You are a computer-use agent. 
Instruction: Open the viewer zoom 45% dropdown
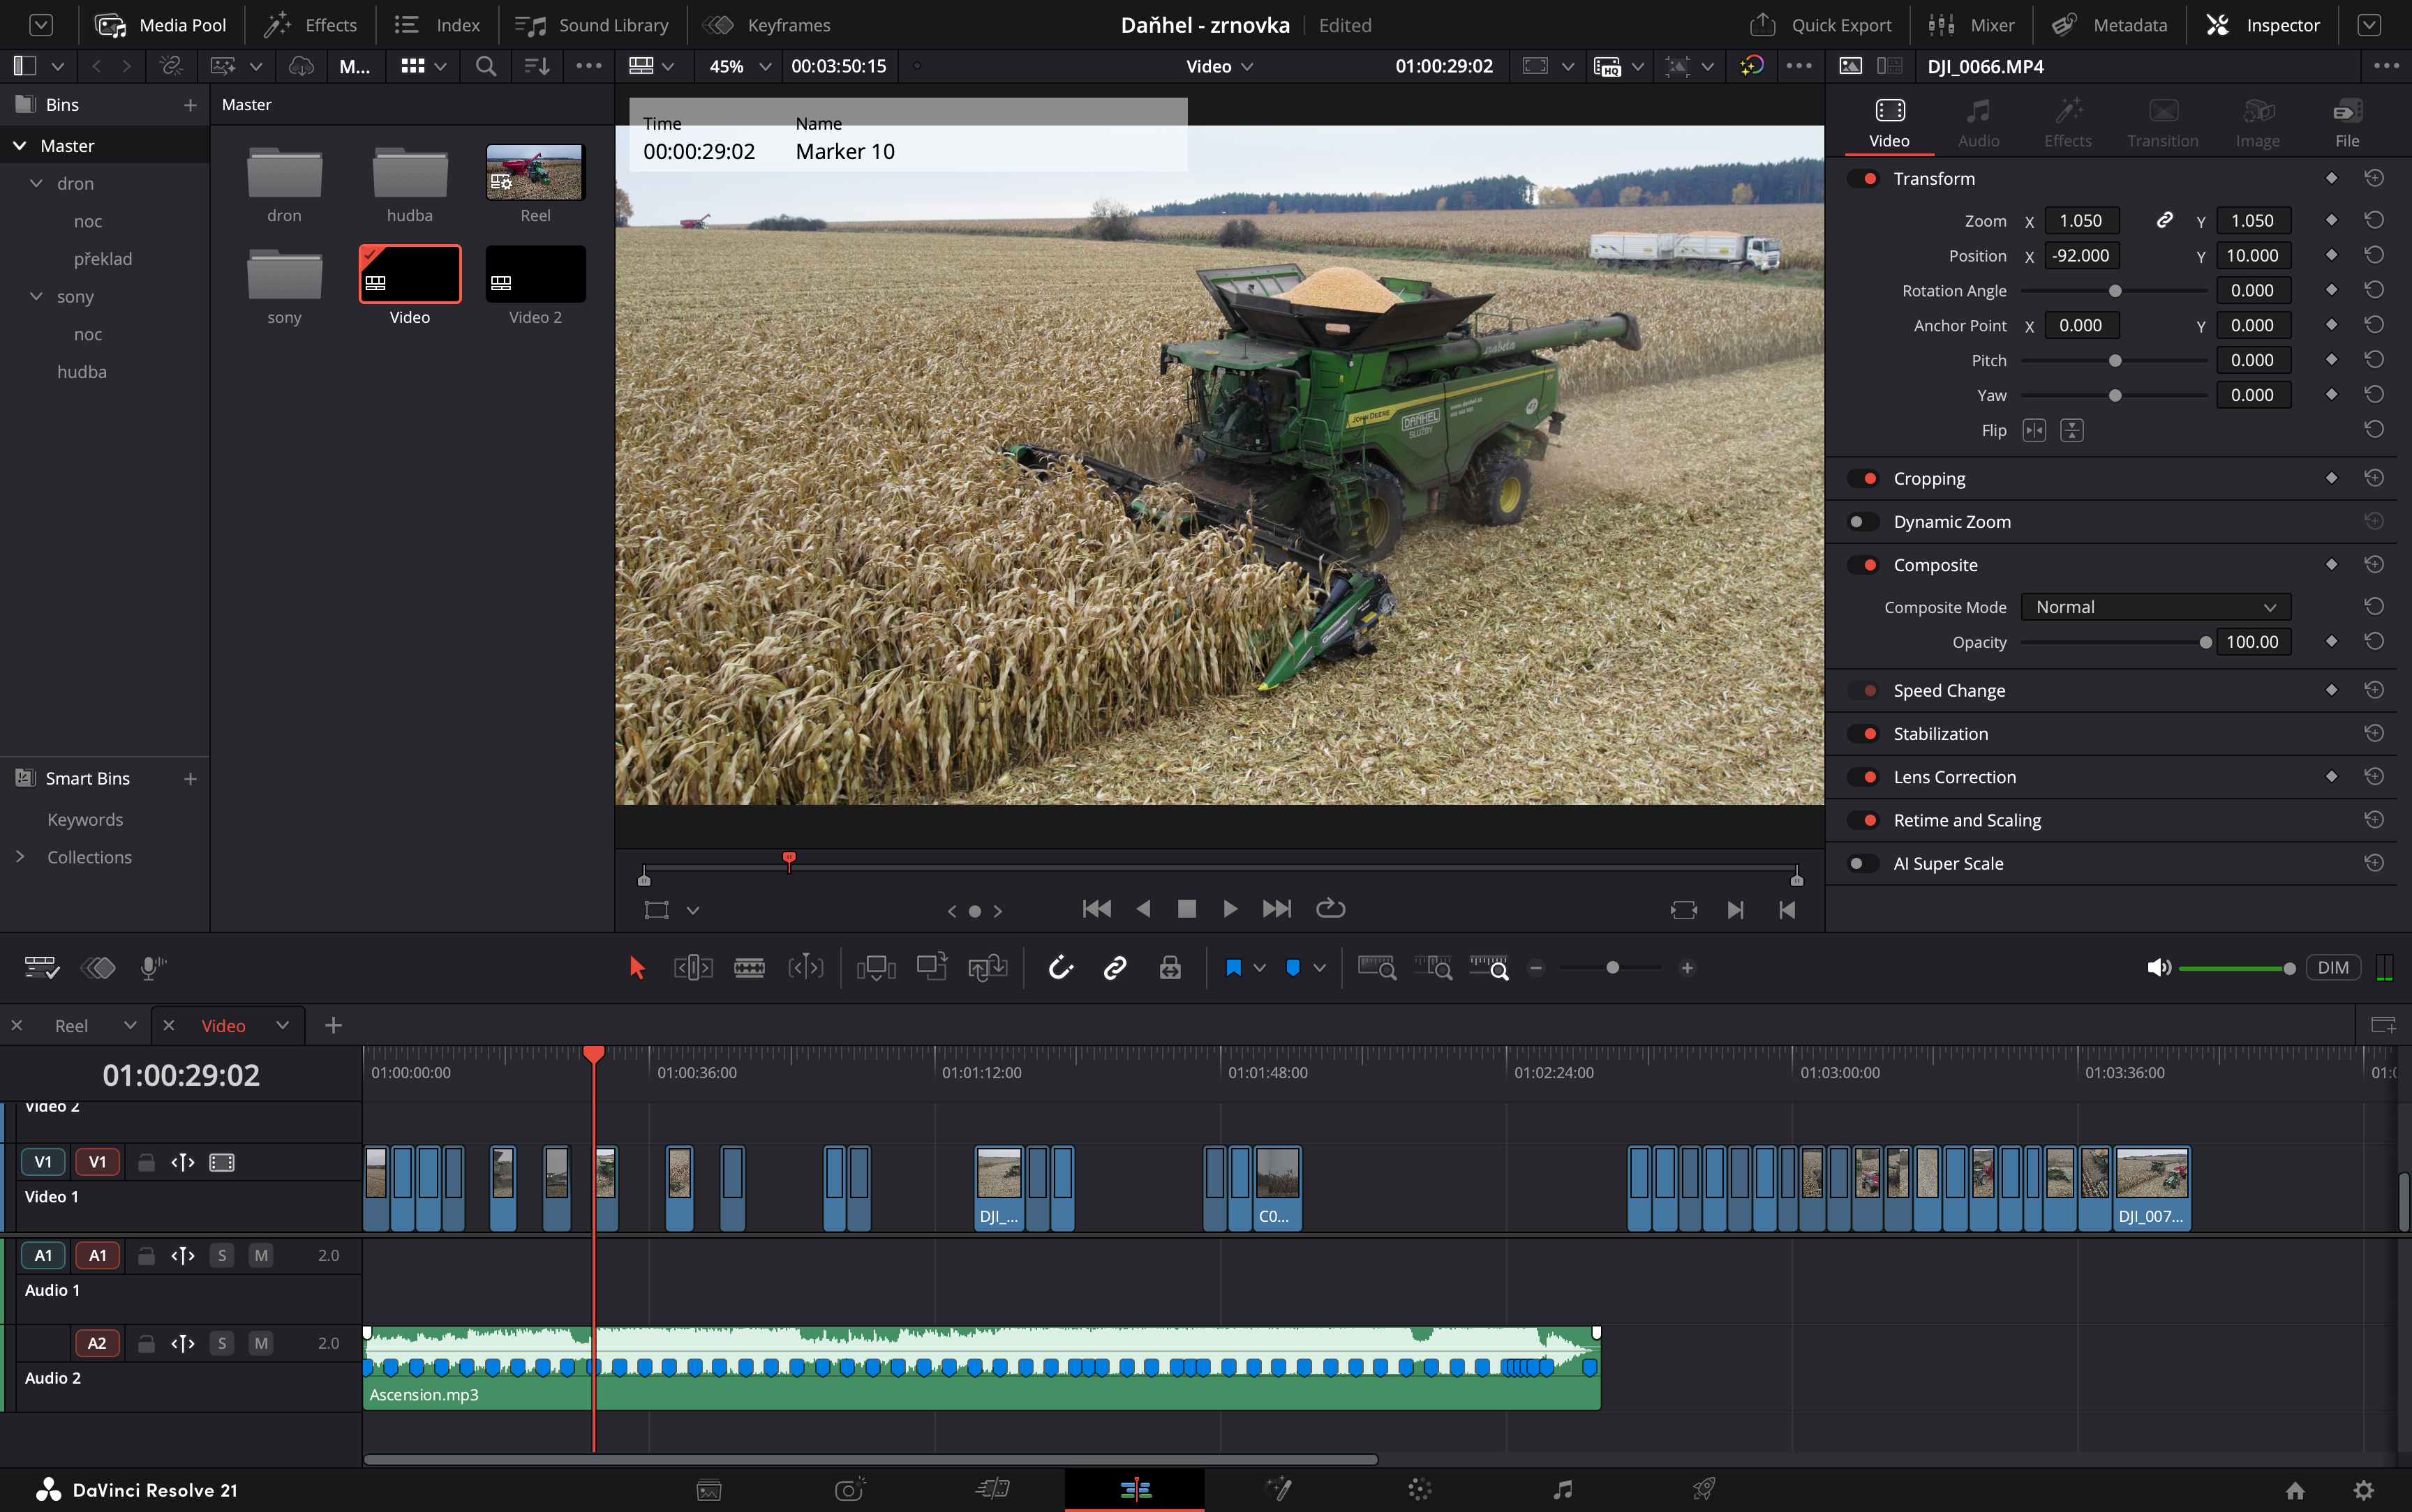pos(739,66)
